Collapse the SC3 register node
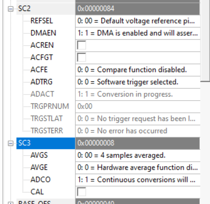 [x=11, y=143]
